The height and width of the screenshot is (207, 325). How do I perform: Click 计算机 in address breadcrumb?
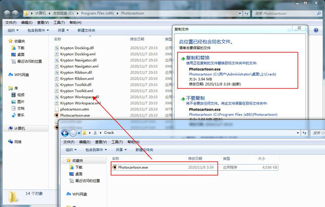(x=41, y=13)
